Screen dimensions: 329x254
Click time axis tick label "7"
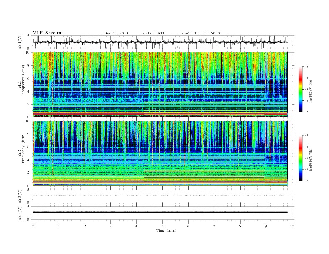click(214, 226)
